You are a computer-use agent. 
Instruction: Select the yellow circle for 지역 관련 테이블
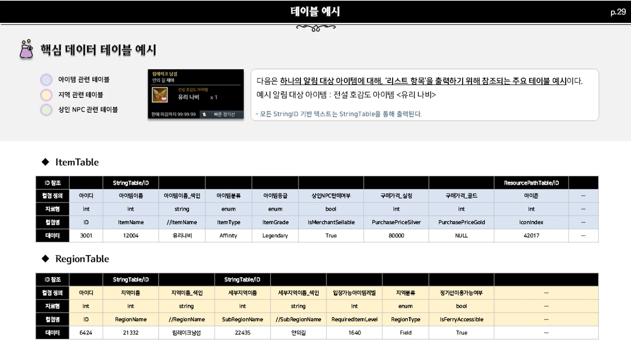[x=46, y=95]
